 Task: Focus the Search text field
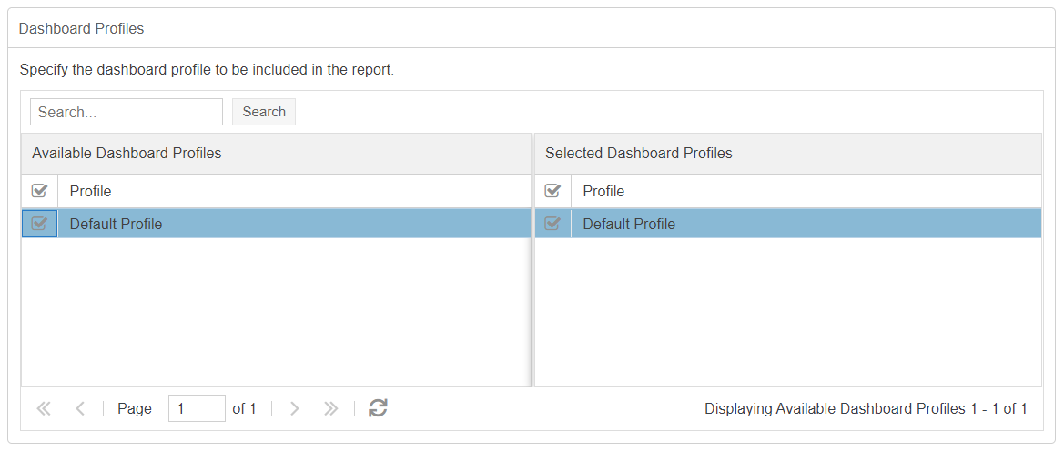click(x=127, y=112)
